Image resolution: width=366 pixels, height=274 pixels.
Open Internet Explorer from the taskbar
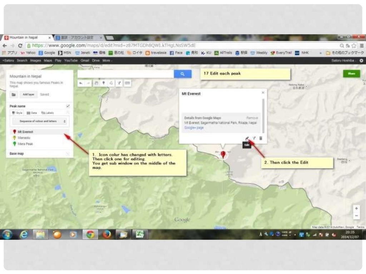(24, 234)
